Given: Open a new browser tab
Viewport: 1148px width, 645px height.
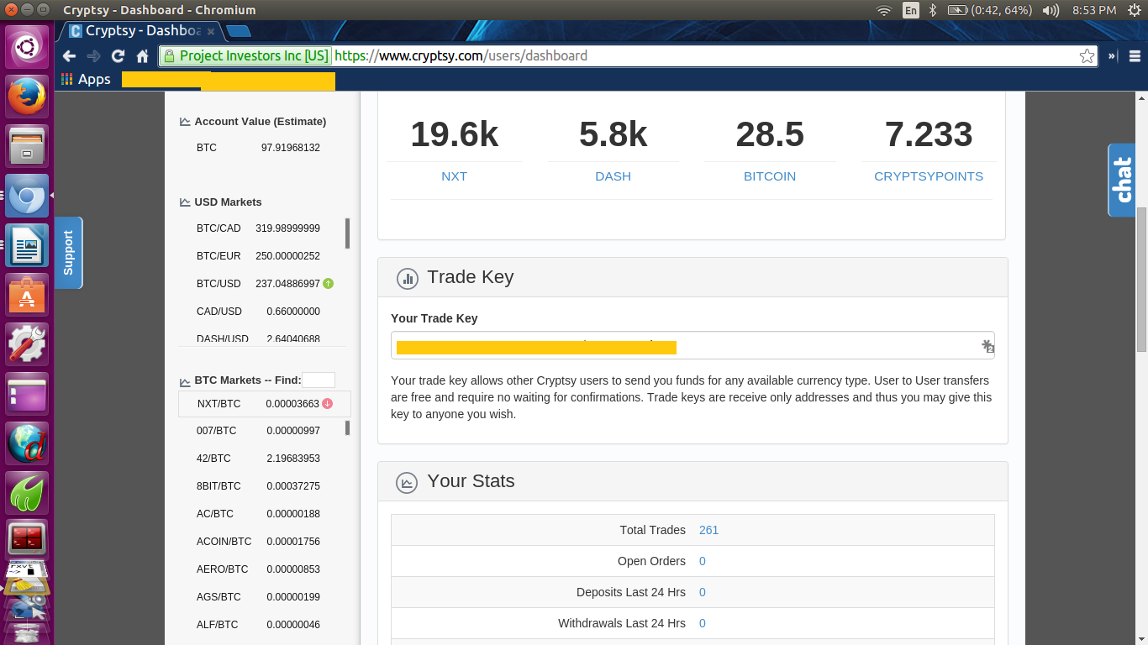Looking at the screenshot, I should click(239, 31).
